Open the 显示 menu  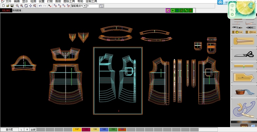click(25, 1)
